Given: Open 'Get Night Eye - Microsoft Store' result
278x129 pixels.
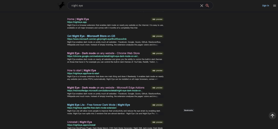Looking at the screenshot, I should 91,36.
